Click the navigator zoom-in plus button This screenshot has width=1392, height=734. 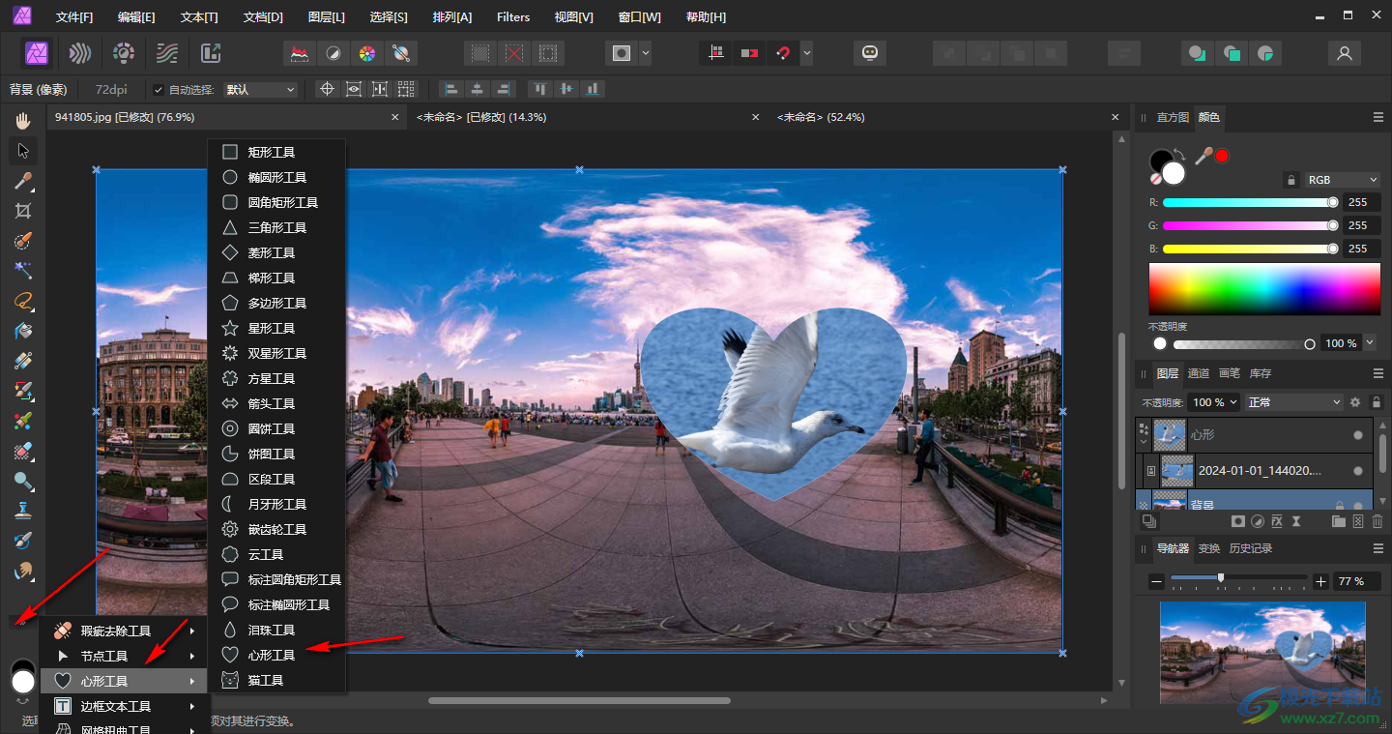click(1320, 581)
